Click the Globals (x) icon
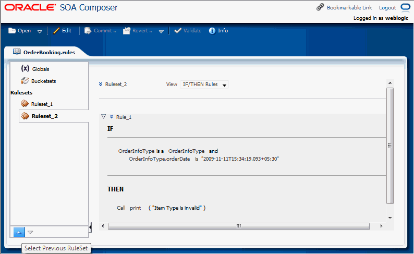The height and width of the screenshot is (254, 414). [25, 69]
